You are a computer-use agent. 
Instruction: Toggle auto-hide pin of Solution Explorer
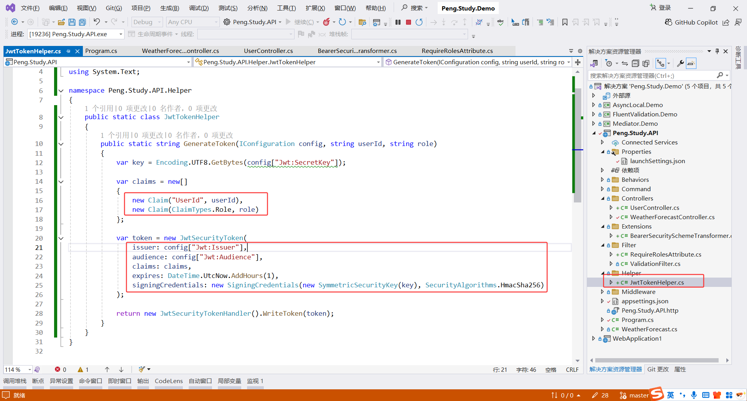coord(717,51)
